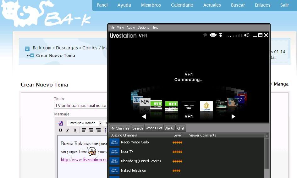Click the Buzzing Channels column header
This screenshot has width=297, height=178.
point(124,135)
